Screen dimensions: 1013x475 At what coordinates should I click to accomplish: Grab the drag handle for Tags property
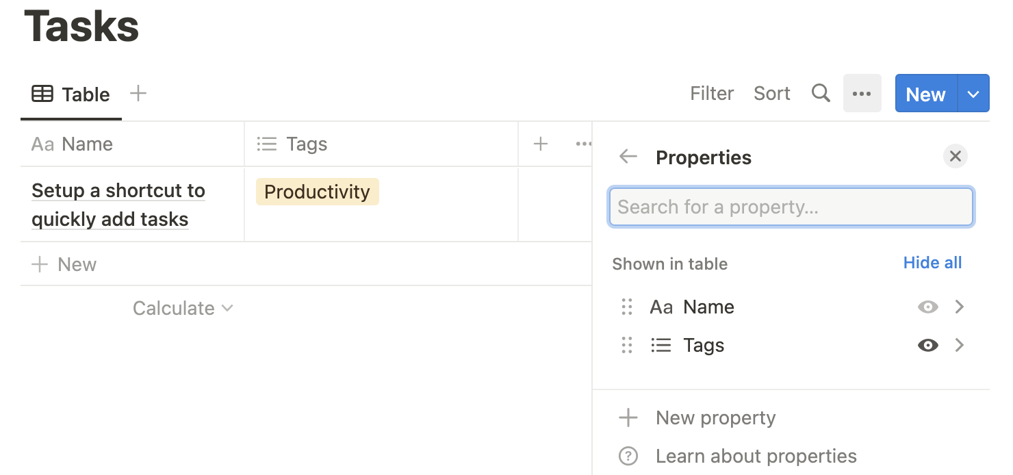[627, 345]
